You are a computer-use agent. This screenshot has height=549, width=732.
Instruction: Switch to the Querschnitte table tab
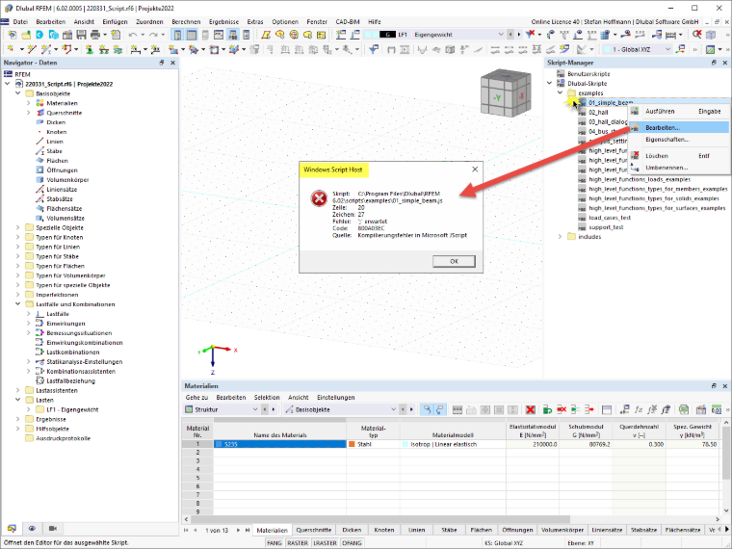[x=314, y=530]
